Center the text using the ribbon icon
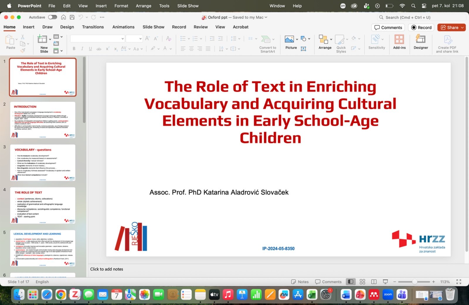Viewport: 469px width, 305px height. [191, 49]
